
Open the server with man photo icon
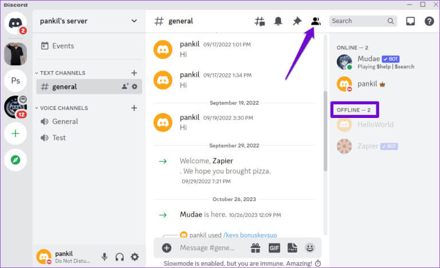[15, 54]
